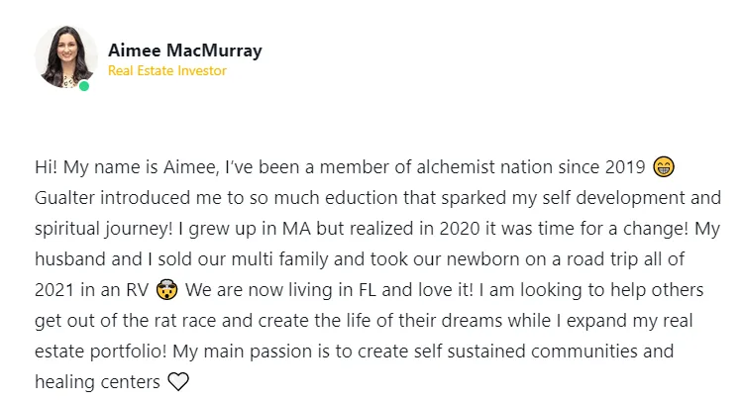
Task: Click the state abbreviation MA
Action: [297, 229]
